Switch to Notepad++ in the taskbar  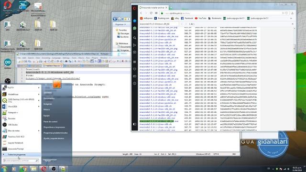point(64,169)
